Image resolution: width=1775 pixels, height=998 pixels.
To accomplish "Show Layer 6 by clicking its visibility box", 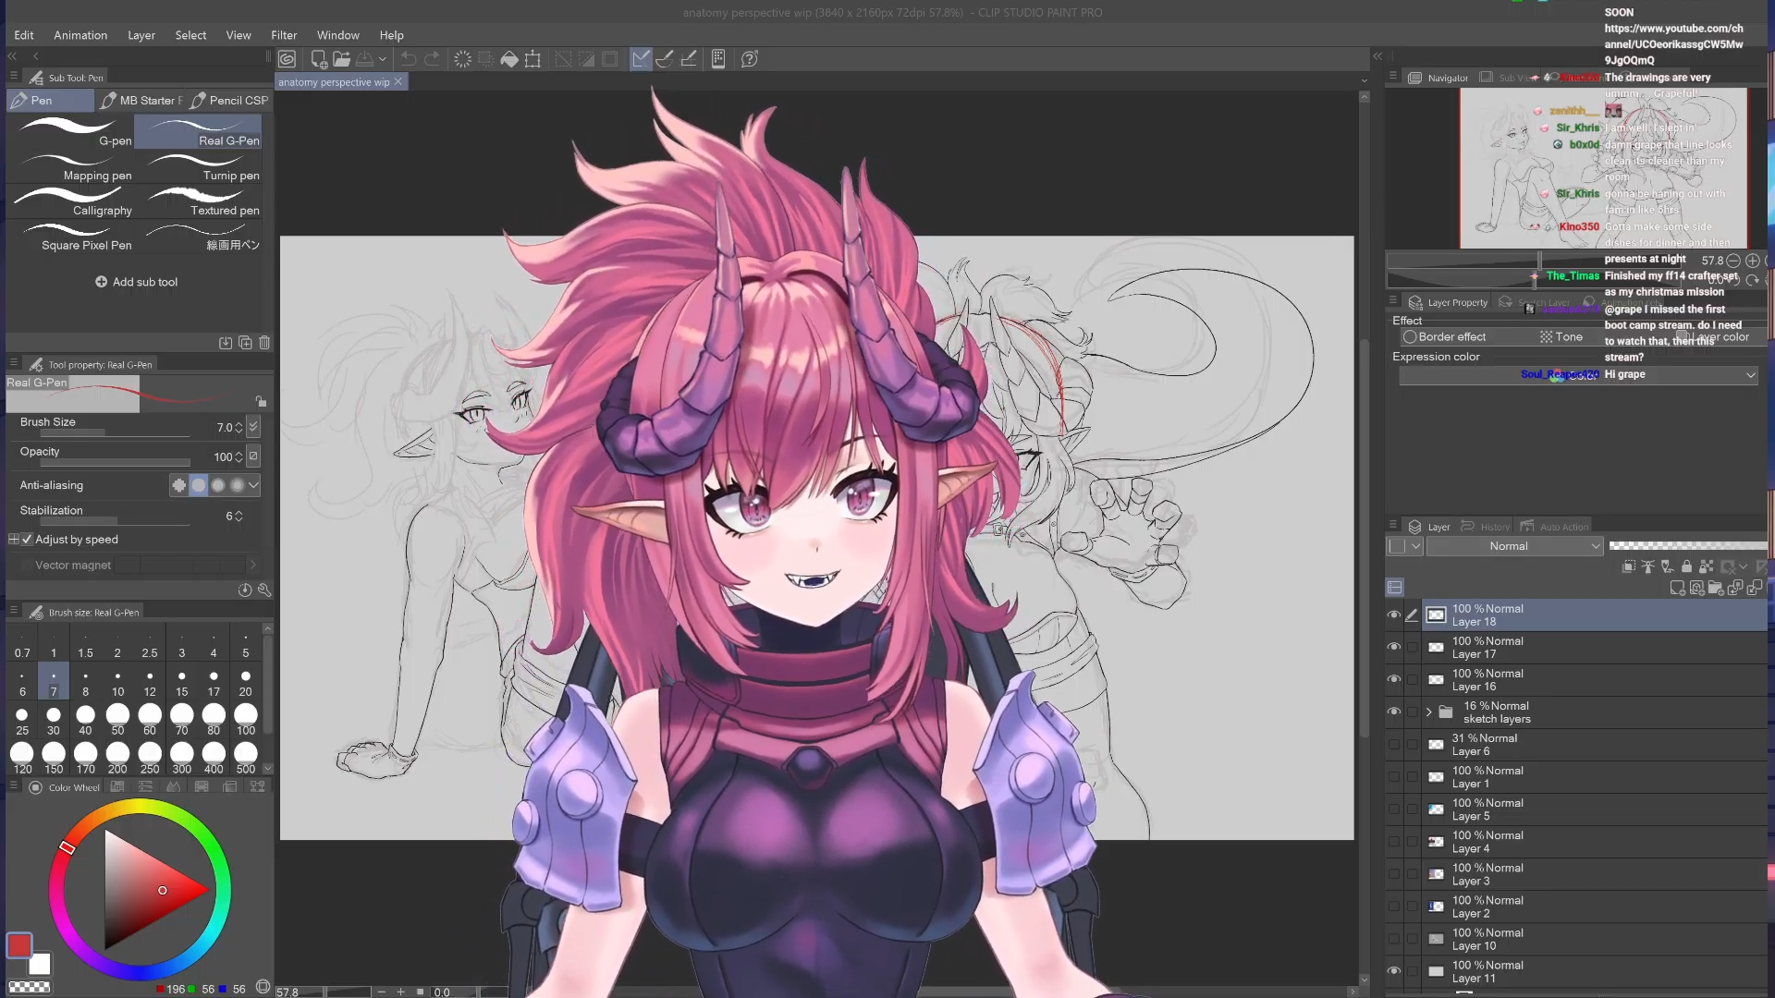I will tap(1393, 744).
